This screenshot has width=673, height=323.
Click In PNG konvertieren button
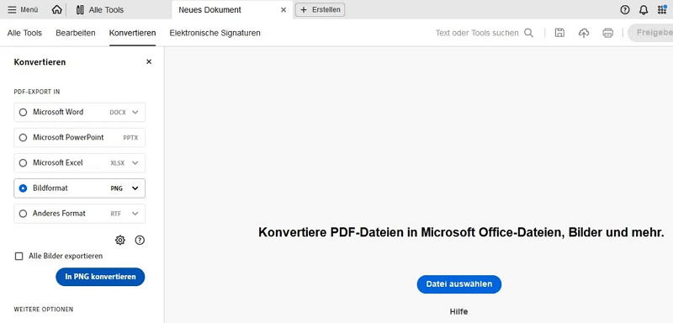100,277
